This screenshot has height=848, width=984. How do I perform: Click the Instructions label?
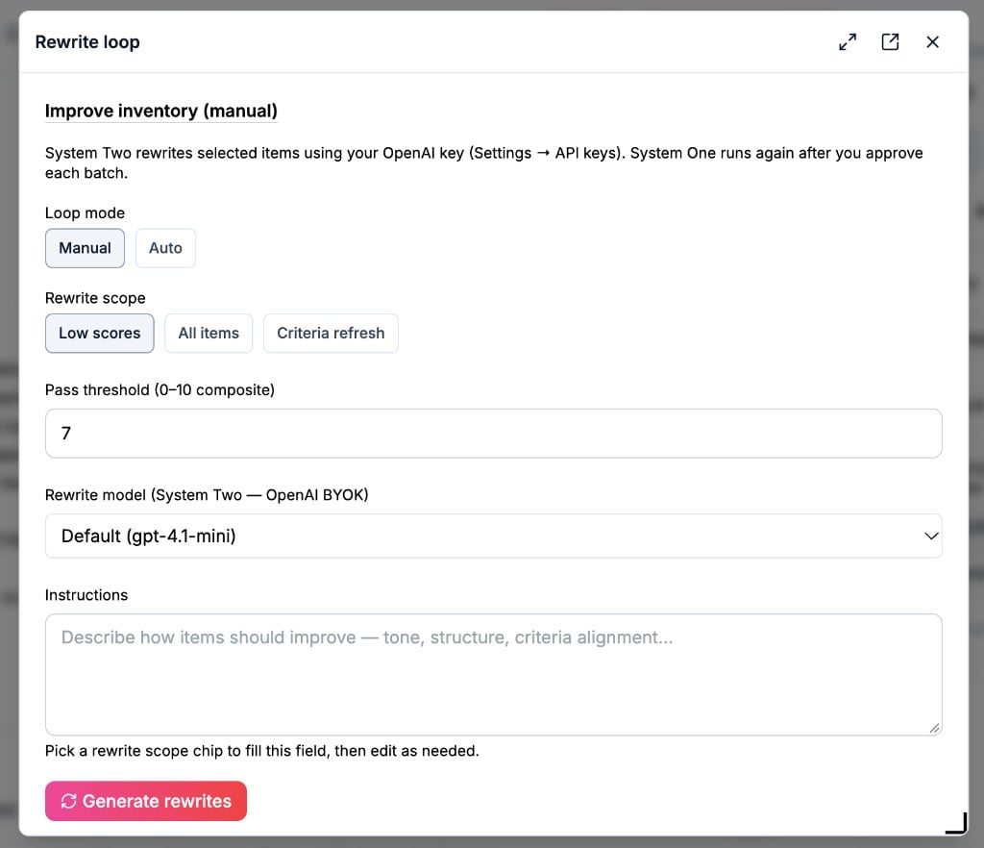(x=86, y=595)
